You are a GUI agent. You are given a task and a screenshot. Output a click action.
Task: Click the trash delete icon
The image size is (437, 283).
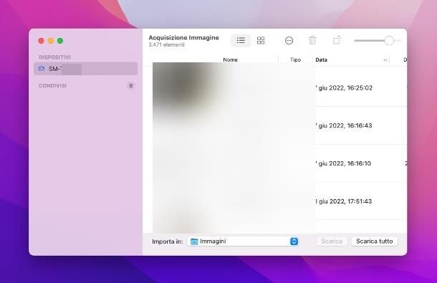[312, 40]
